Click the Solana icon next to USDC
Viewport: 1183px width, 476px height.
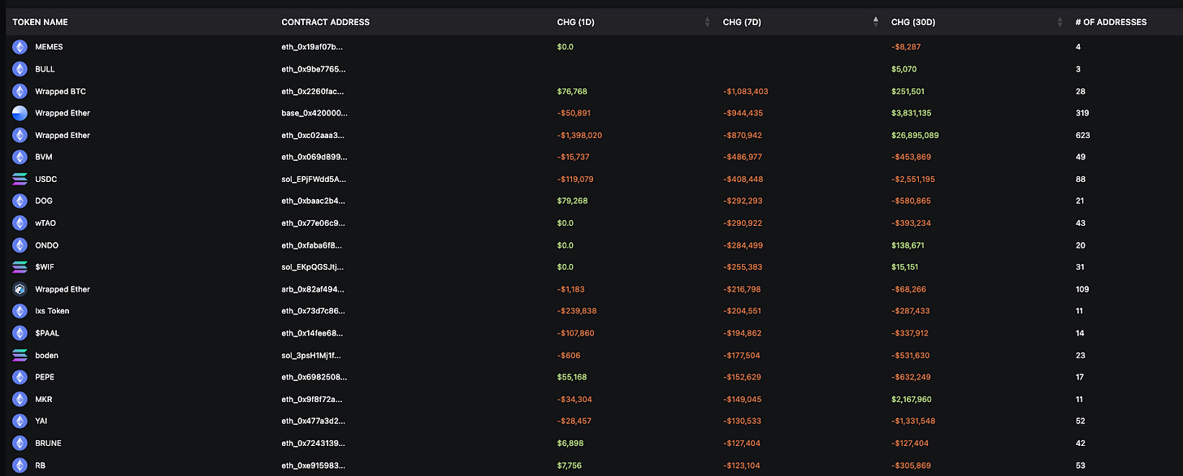coord(19,180)
